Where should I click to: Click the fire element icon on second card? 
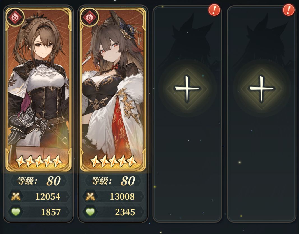click(x=89, y=17)
